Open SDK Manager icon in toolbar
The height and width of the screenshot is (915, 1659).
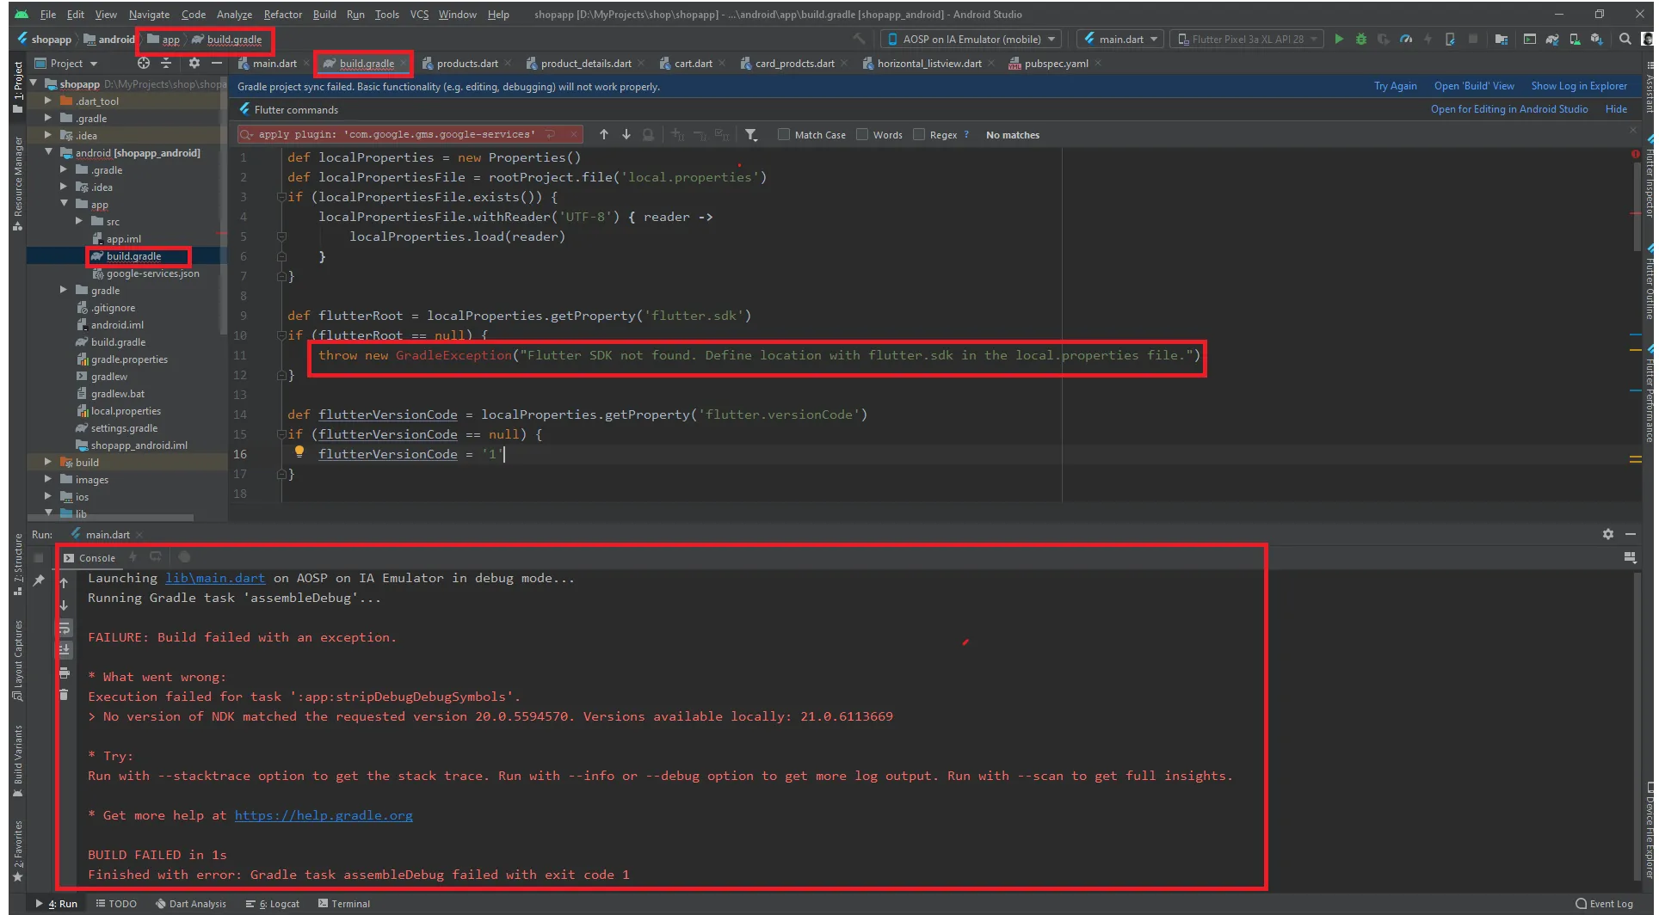coord(1597,39)
